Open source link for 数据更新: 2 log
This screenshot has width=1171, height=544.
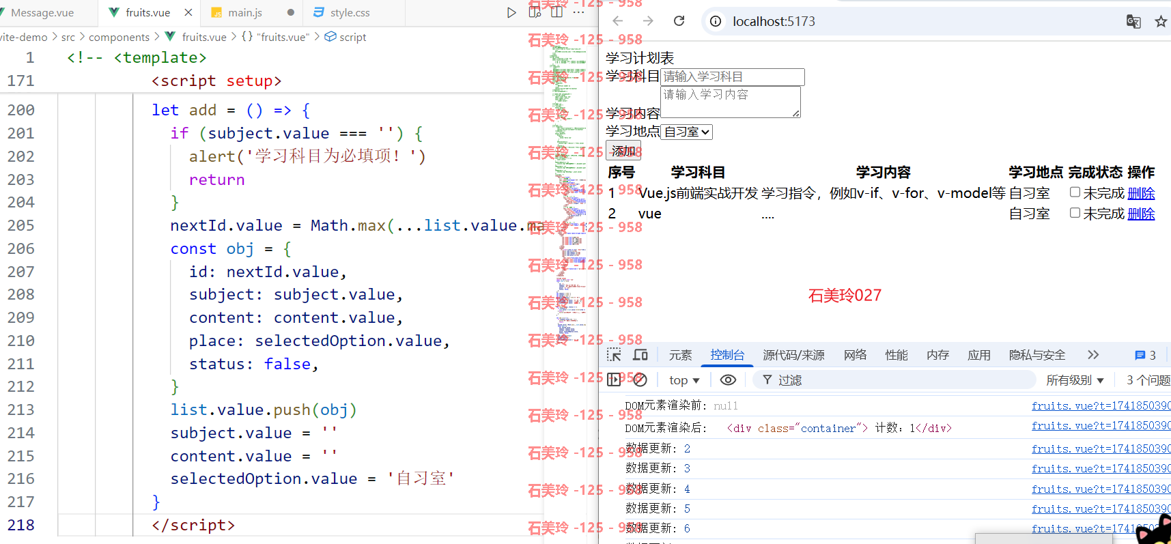point(1101,448)
